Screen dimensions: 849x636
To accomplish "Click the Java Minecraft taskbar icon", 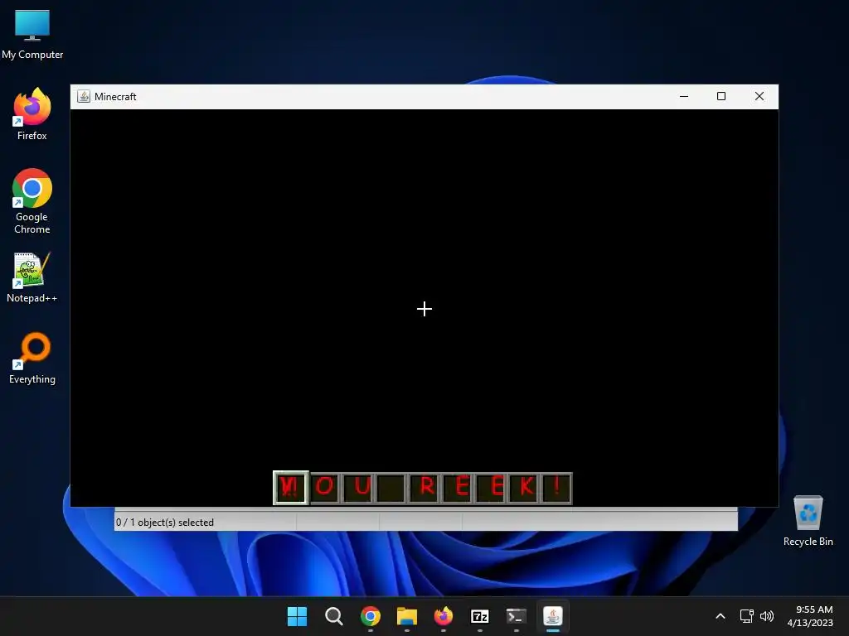I will pyautogui.click(x=553, y=616).
